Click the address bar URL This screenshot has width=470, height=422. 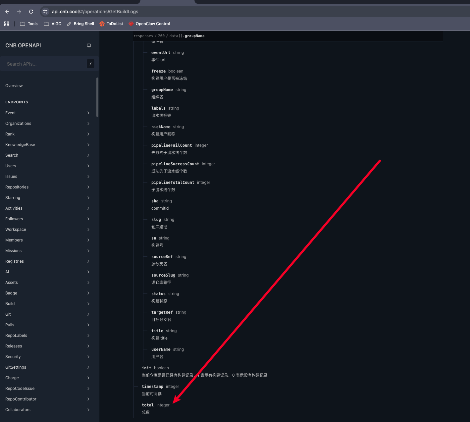(95, 12)
